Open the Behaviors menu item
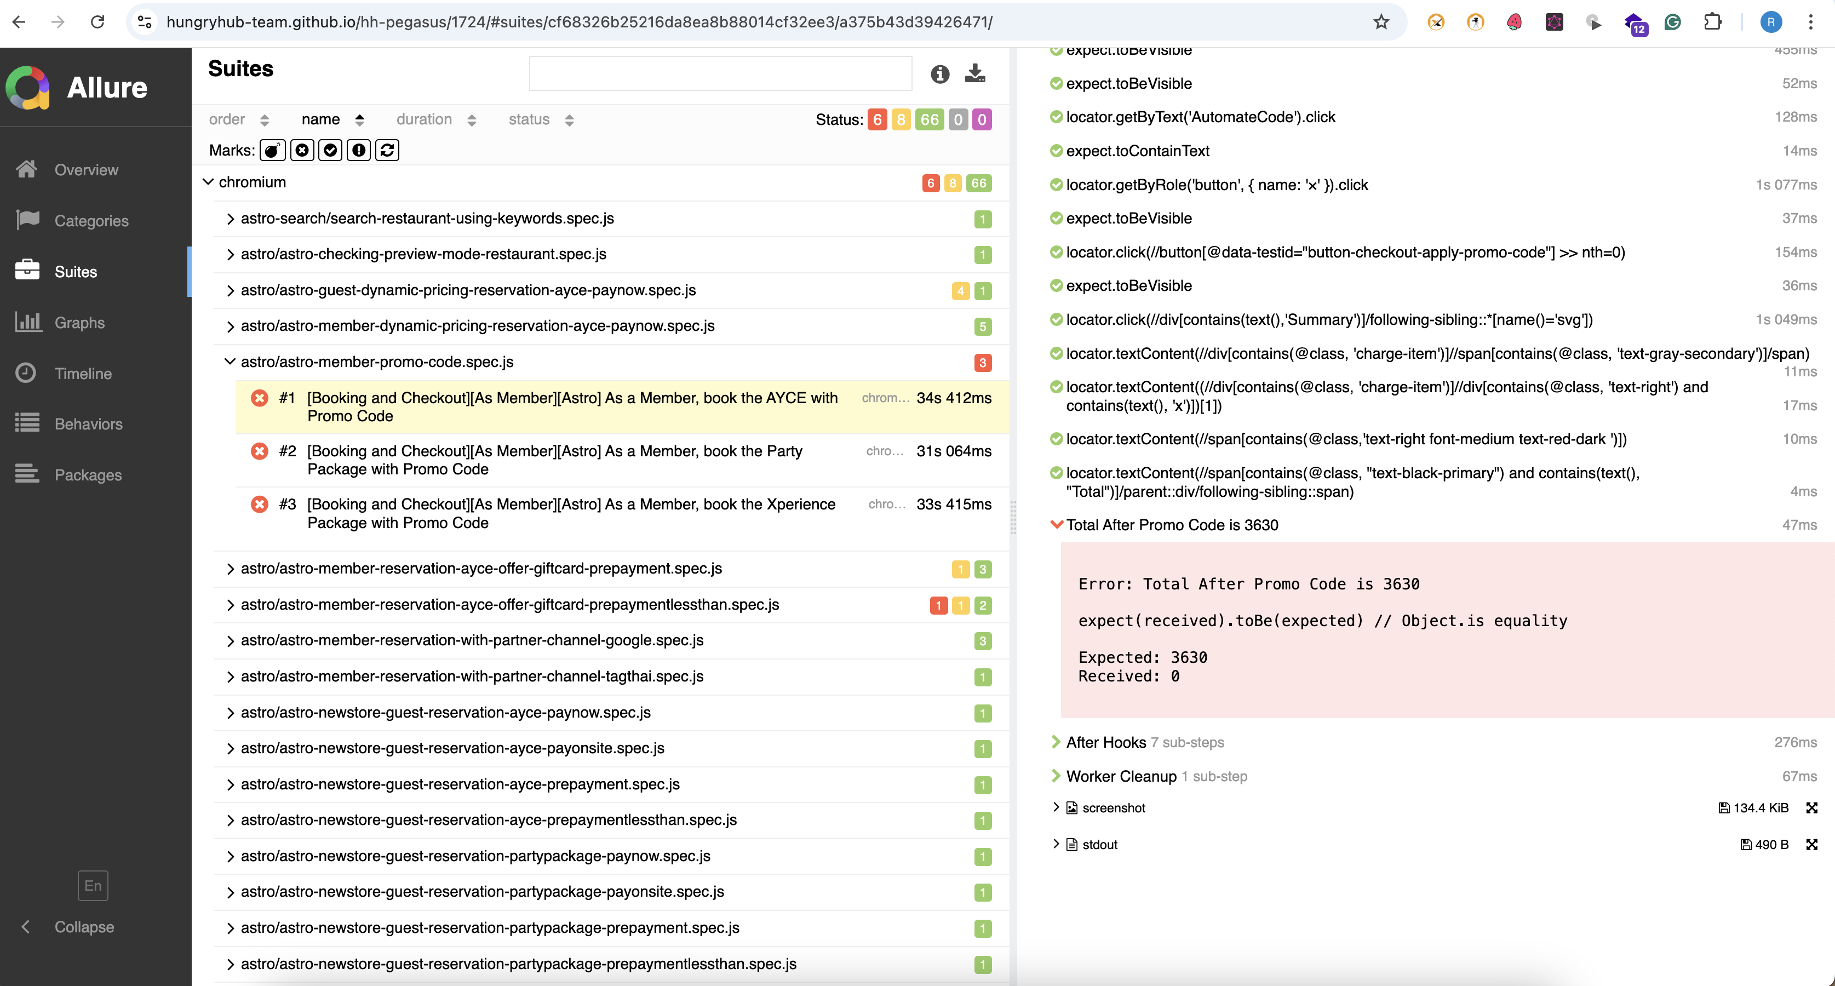1835x986 pixels. click(88, 424)
